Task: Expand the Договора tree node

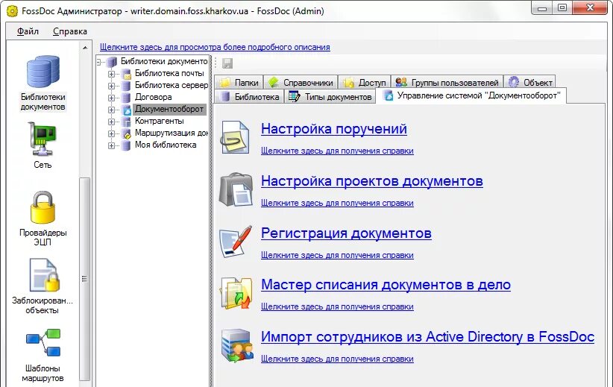Action: [x=111, y=98]
